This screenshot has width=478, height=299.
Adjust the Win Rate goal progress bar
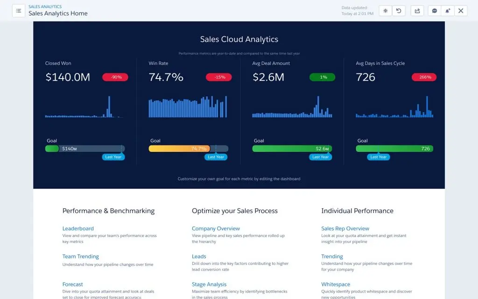pyautogui.click(x=187, y=148)
